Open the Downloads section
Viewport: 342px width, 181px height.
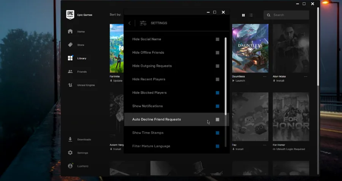pyautogui.click(x=79, y=139)
